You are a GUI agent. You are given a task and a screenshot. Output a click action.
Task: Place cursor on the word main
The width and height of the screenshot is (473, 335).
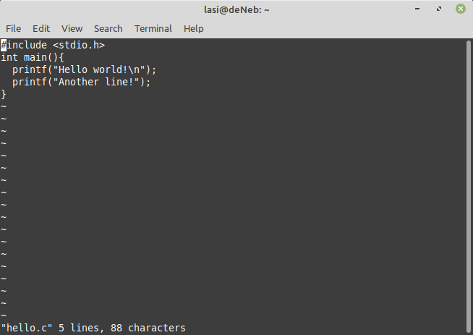point(33,57)
